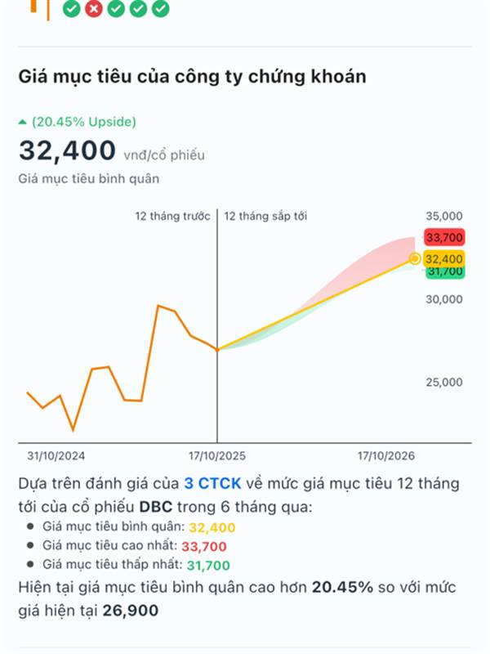
Task: Click the 31/10/2024 date axis label
Action: [56, 455]
